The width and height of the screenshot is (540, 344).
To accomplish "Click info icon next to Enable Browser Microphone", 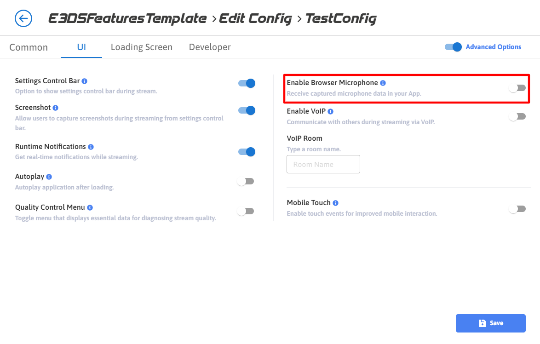I will point(383,83).
